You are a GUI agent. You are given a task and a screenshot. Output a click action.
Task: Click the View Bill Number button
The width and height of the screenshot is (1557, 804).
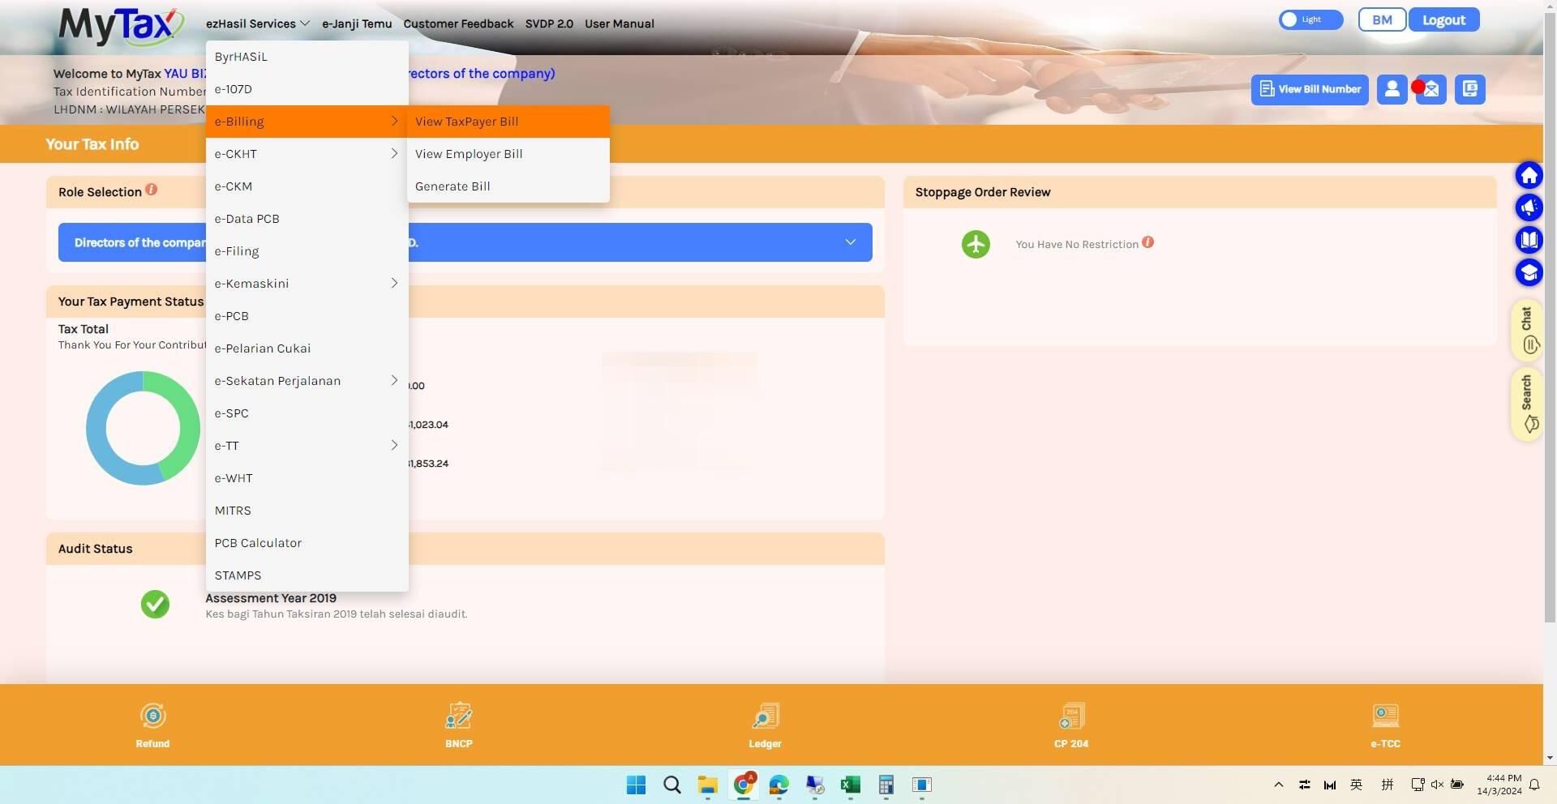pos(1310,89)
